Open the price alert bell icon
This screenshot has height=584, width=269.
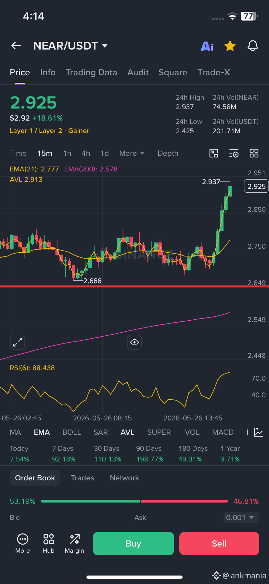[x=253, y=46]
